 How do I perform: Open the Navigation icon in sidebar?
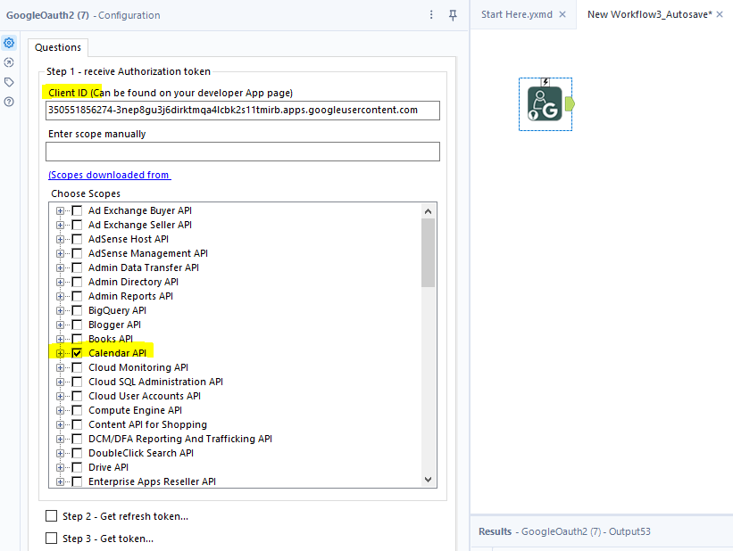[9, 62]
